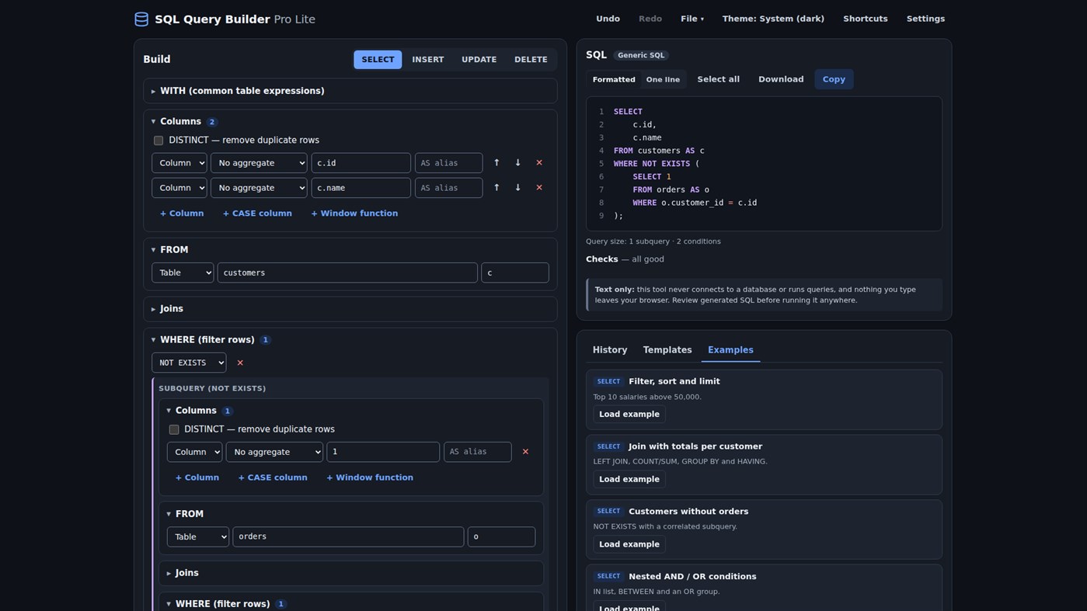Move c.name column down

point(517,188)
